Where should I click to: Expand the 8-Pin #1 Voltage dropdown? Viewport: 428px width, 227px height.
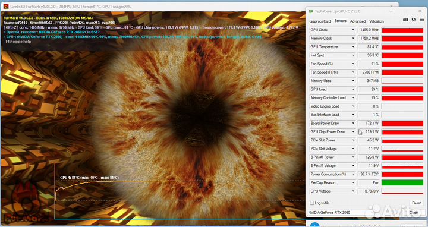pyautogui.click(x=353, y=166)
